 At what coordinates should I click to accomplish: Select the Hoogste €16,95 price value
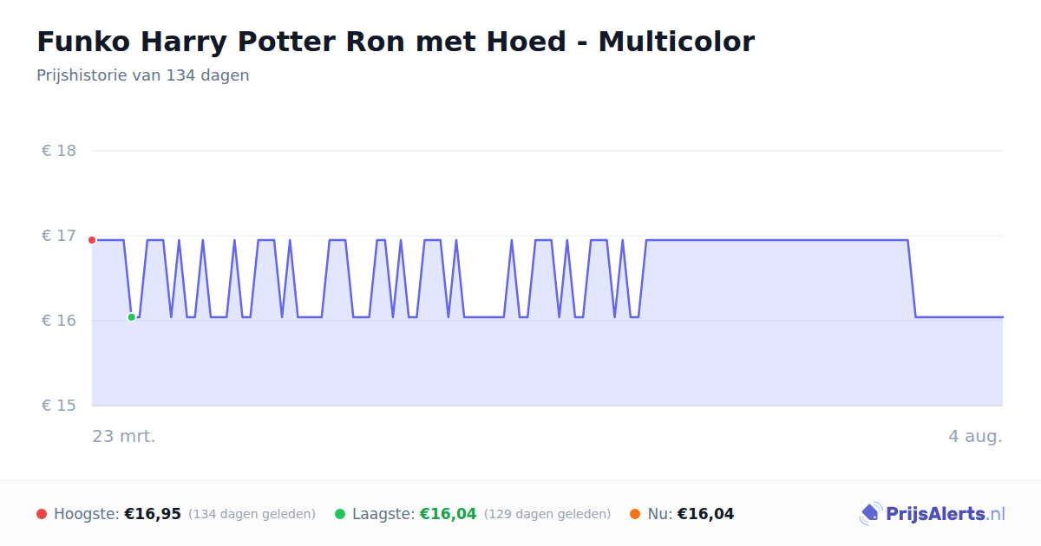[153, 514]
